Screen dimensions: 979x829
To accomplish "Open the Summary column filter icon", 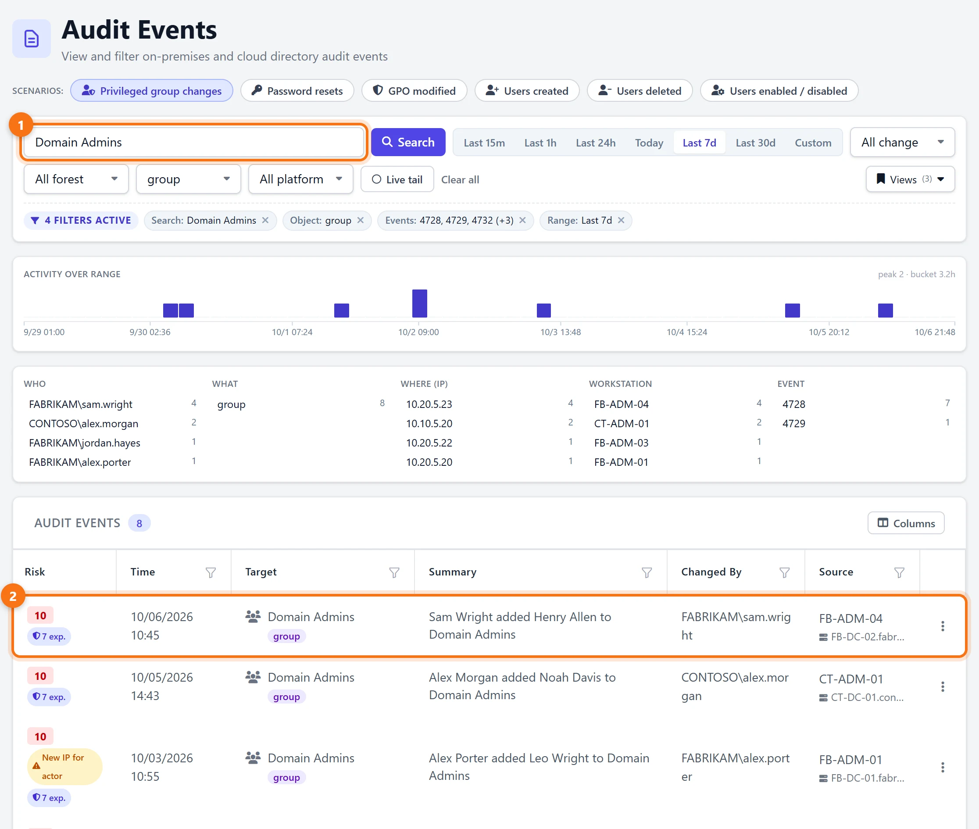I will (x=647, y=572).
